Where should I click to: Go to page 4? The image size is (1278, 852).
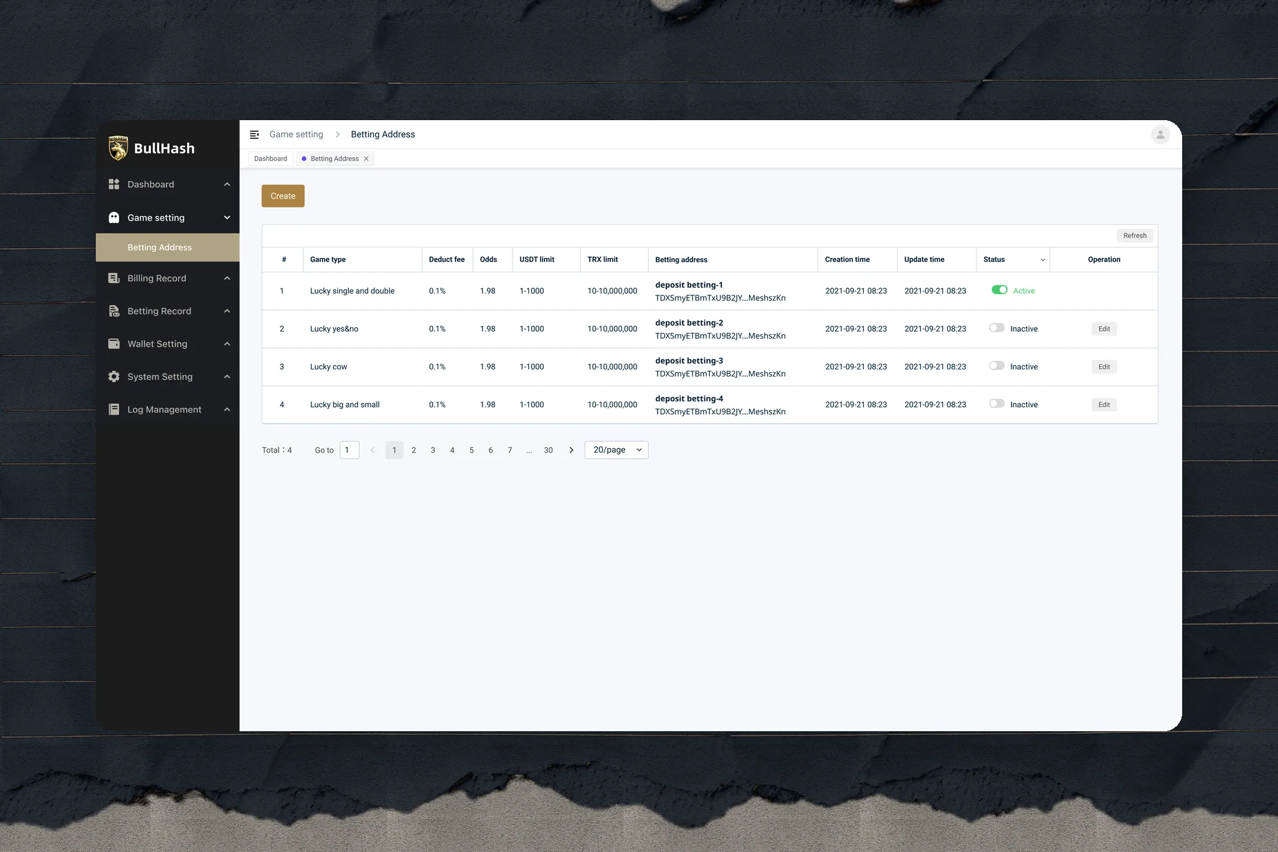tap(452, 450)
